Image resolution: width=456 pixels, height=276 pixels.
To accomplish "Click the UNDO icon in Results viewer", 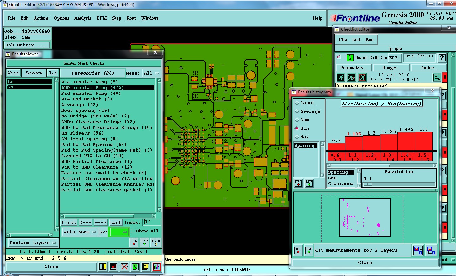I will tap(155, 242).
